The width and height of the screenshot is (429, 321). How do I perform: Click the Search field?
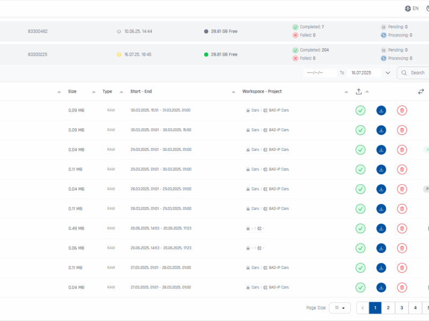pyautogui.click(x=417, y=73)
